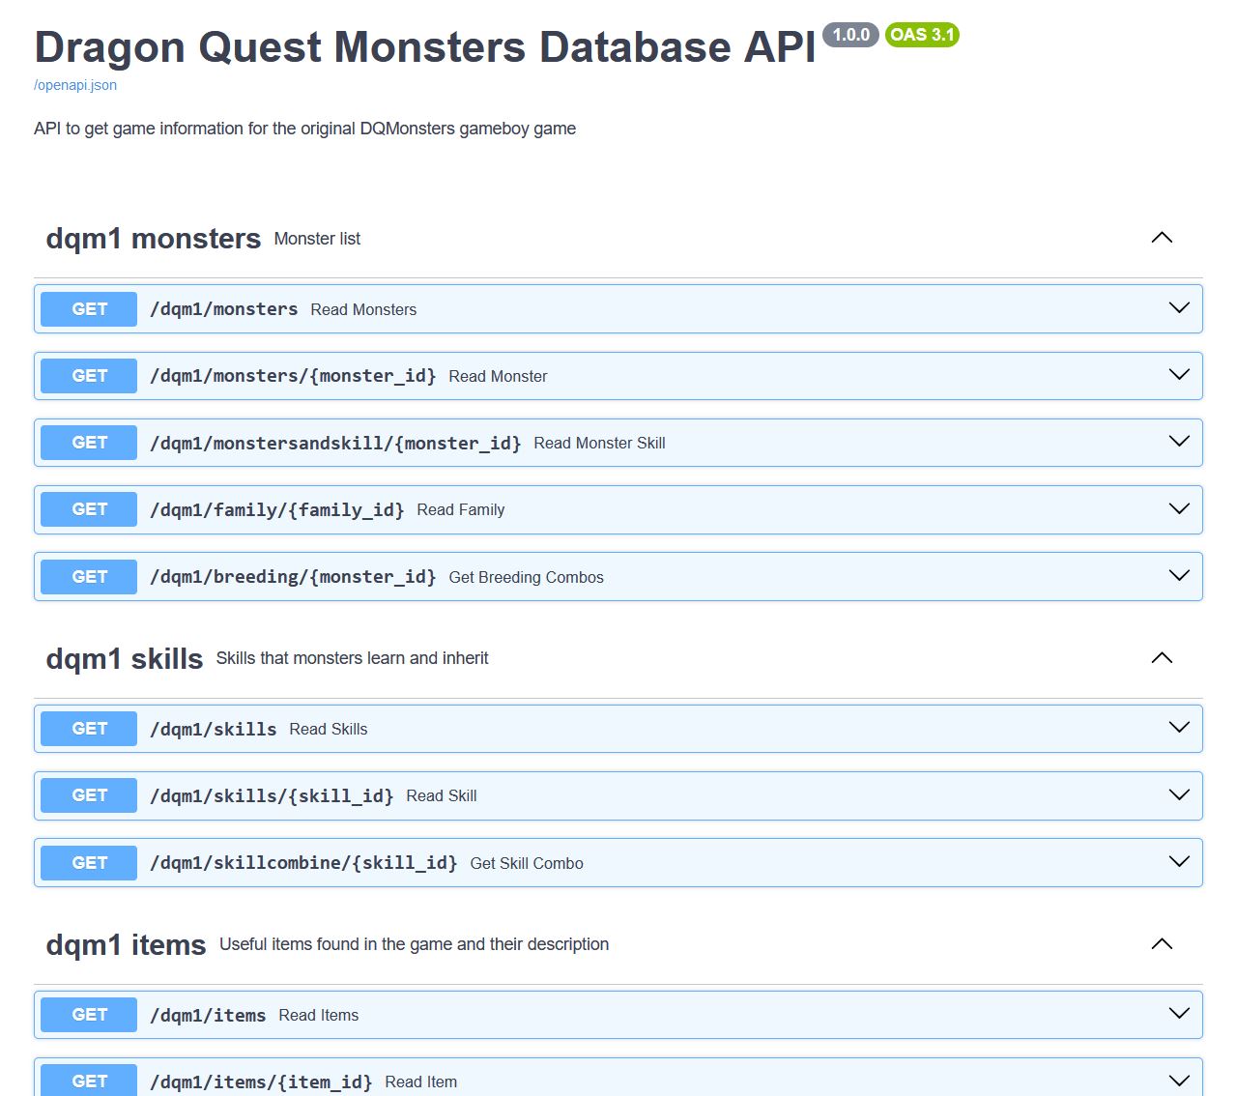Select the /dqm1/monsters path text
This screenshot has width=1236, height=1096.
224,309
